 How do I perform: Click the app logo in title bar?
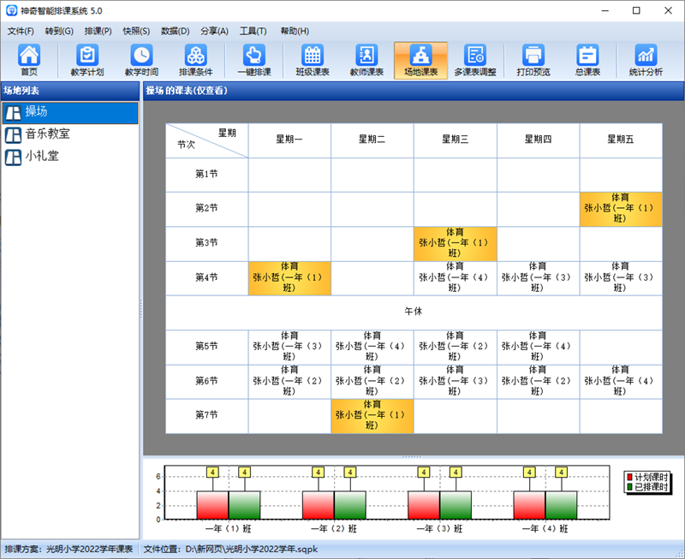pos(11,10)
